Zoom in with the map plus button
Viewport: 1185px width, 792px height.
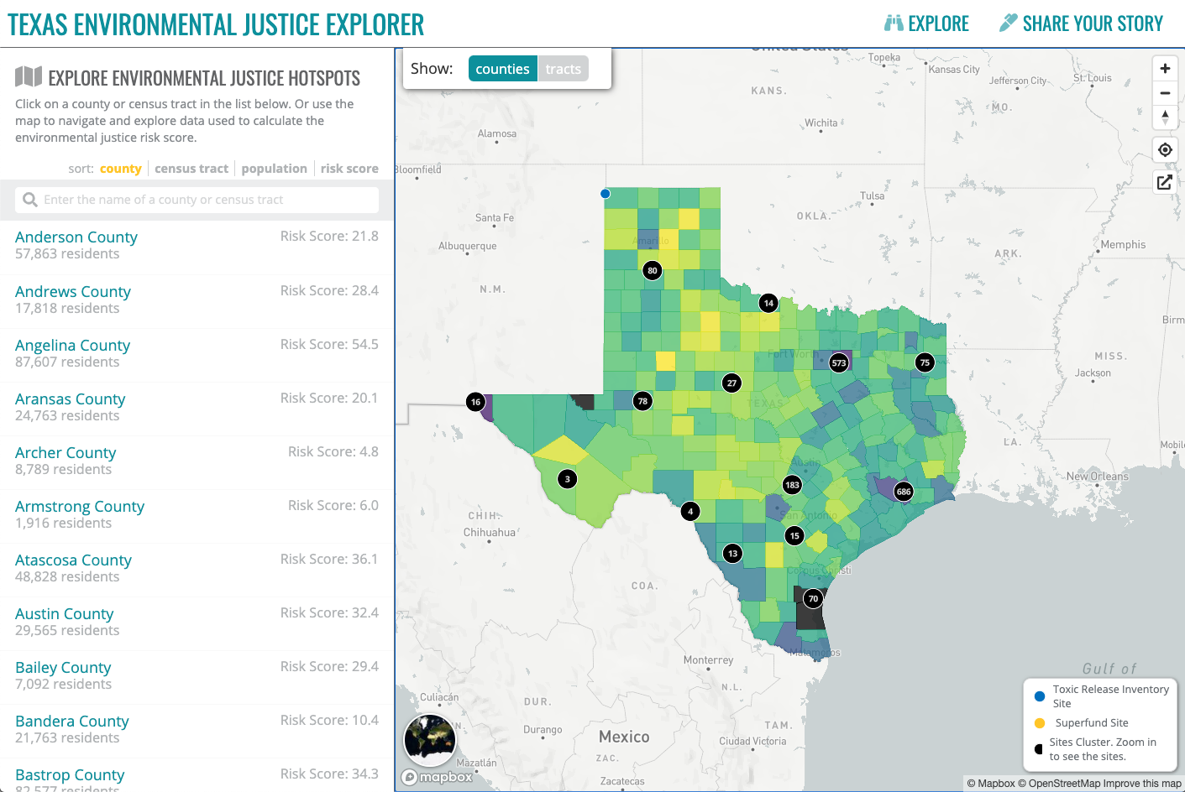tap(1165, 69)
